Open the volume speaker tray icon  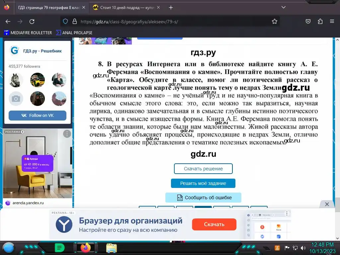point(303,248)
